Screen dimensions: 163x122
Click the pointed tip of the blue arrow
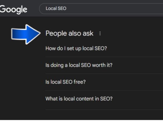point(39,33)
